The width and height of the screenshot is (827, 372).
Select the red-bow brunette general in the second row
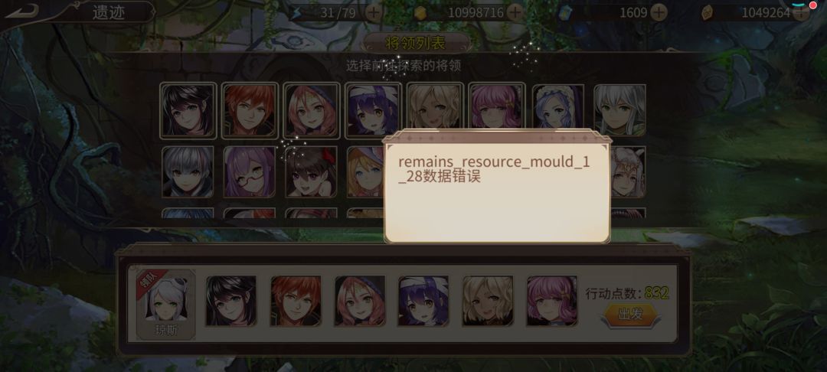coord(311,171)
